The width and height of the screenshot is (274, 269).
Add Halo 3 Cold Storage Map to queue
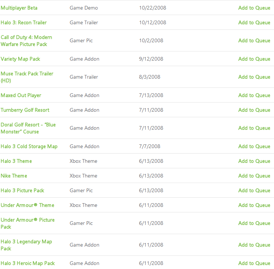(254, 147)
